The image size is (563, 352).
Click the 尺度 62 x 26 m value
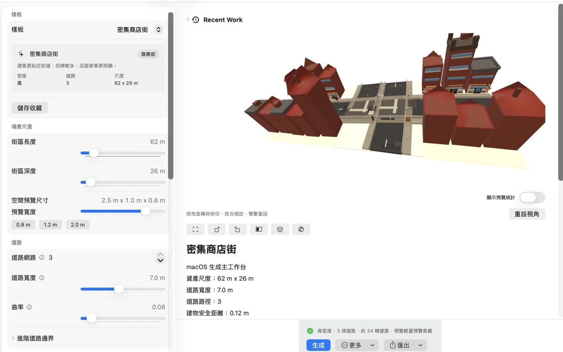point(126,83)
